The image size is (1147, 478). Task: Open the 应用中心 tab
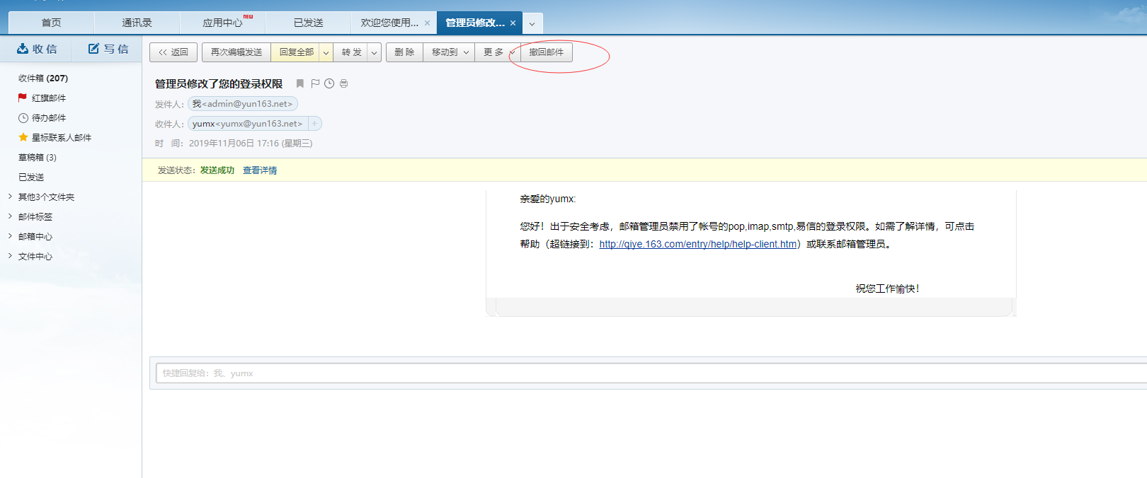[222, 23]
